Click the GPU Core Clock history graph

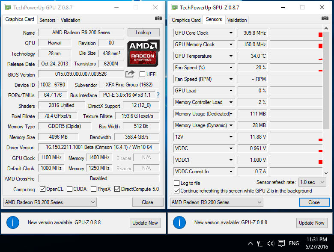tap(296, 33)
